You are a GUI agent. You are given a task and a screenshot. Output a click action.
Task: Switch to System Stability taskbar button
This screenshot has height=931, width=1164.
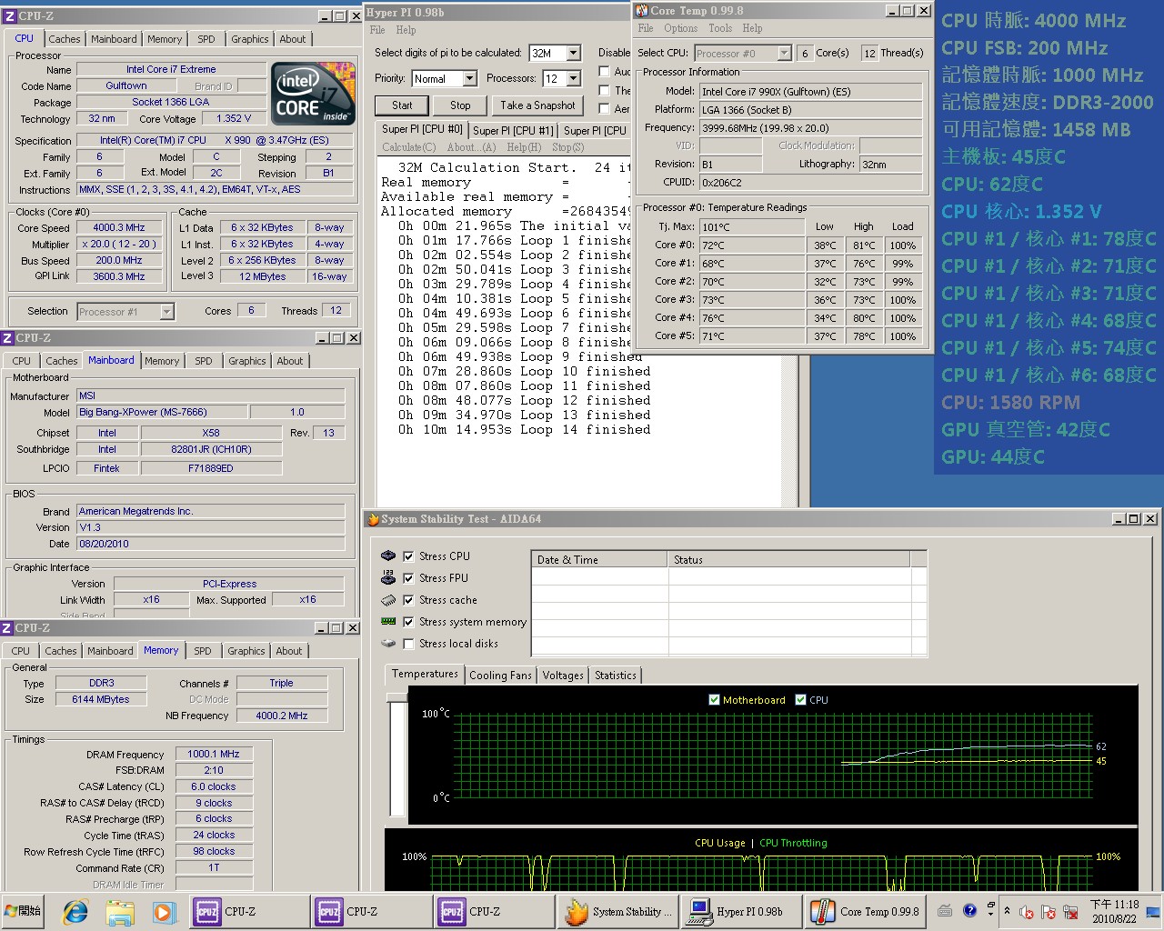click(x=618, y=911)
